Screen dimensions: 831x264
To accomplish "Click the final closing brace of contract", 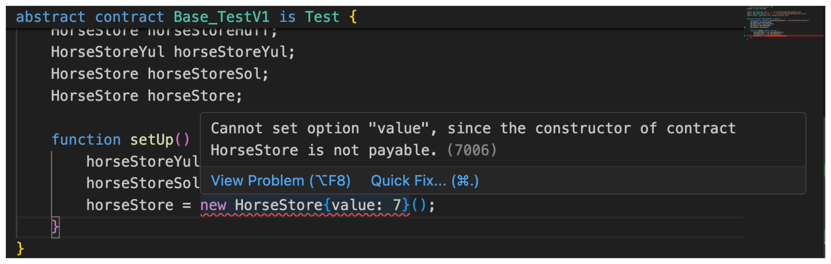I will [x=20, y=249].
